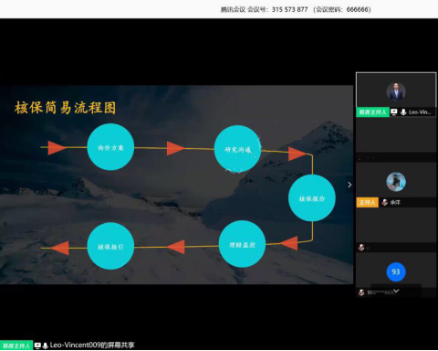Viewport: 438px width, 351px height.
Task: Click the microphone icon on Leo-Vin... participant tile
Action: click(403, 112)
